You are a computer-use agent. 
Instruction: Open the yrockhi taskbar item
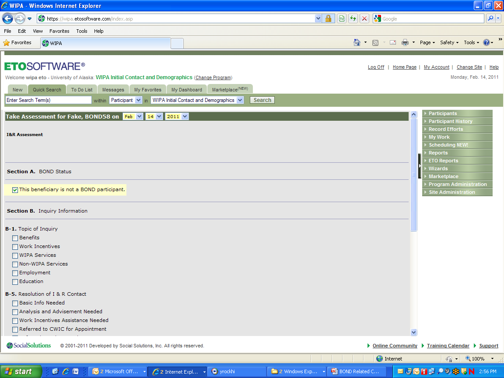[x=237, y=371]
